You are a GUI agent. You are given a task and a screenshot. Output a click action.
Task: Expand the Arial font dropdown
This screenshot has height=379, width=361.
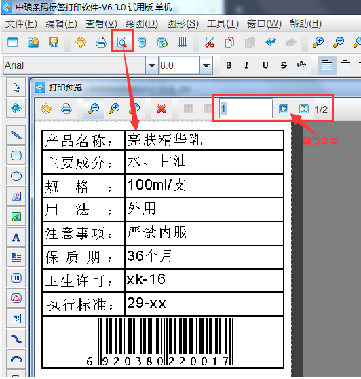152,65
